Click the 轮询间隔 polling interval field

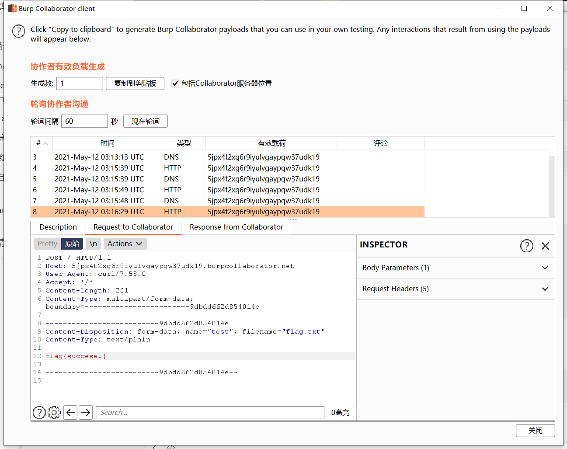click(84, 121)
